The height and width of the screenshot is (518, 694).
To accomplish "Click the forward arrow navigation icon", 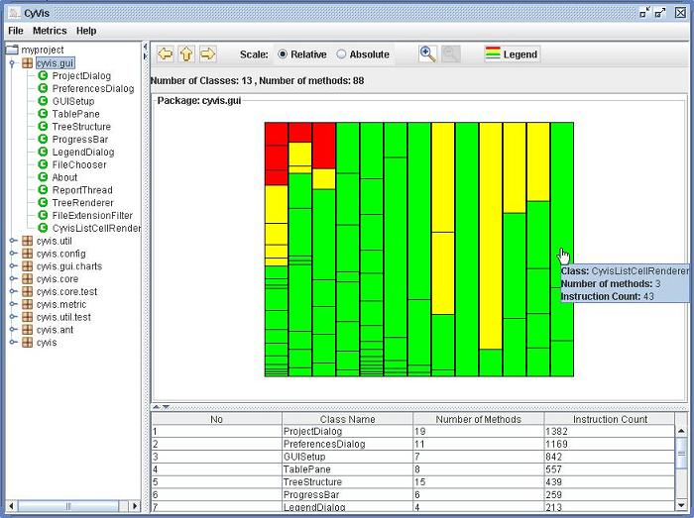I will (x=207, y=54).
